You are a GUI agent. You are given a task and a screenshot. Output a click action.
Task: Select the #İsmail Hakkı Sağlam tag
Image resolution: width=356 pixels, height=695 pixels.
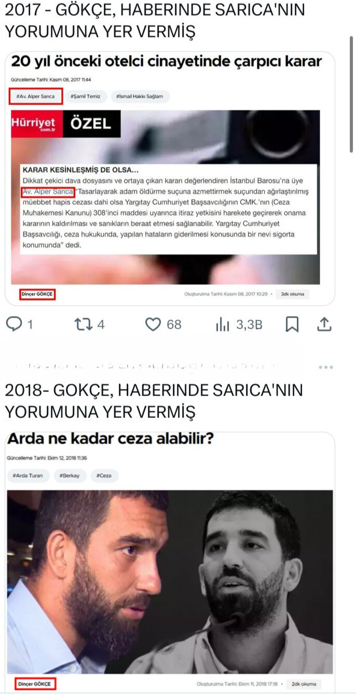coord(140,96)
